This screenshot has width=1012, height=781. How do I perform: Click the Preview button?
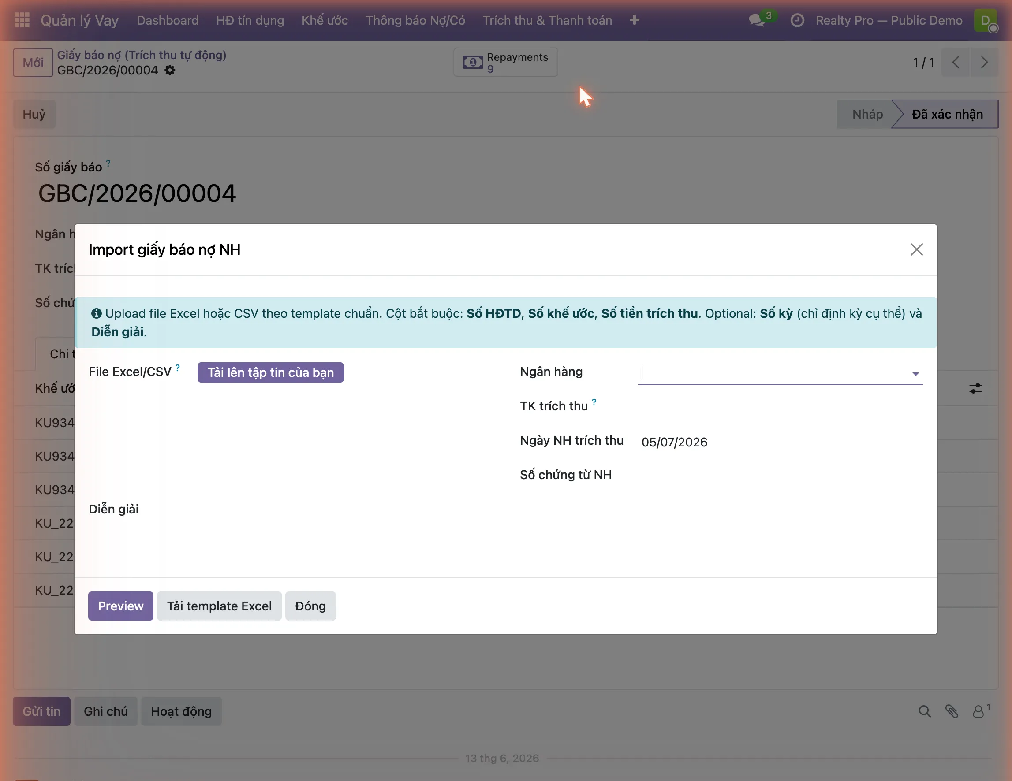pos(120,606)
